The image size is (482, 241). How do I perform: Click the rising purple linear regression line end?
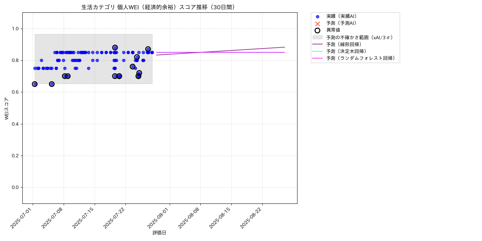(x=284, y=47)
